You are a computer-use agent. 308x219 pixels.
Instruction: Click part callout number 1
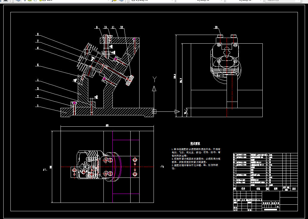(38, 106)
